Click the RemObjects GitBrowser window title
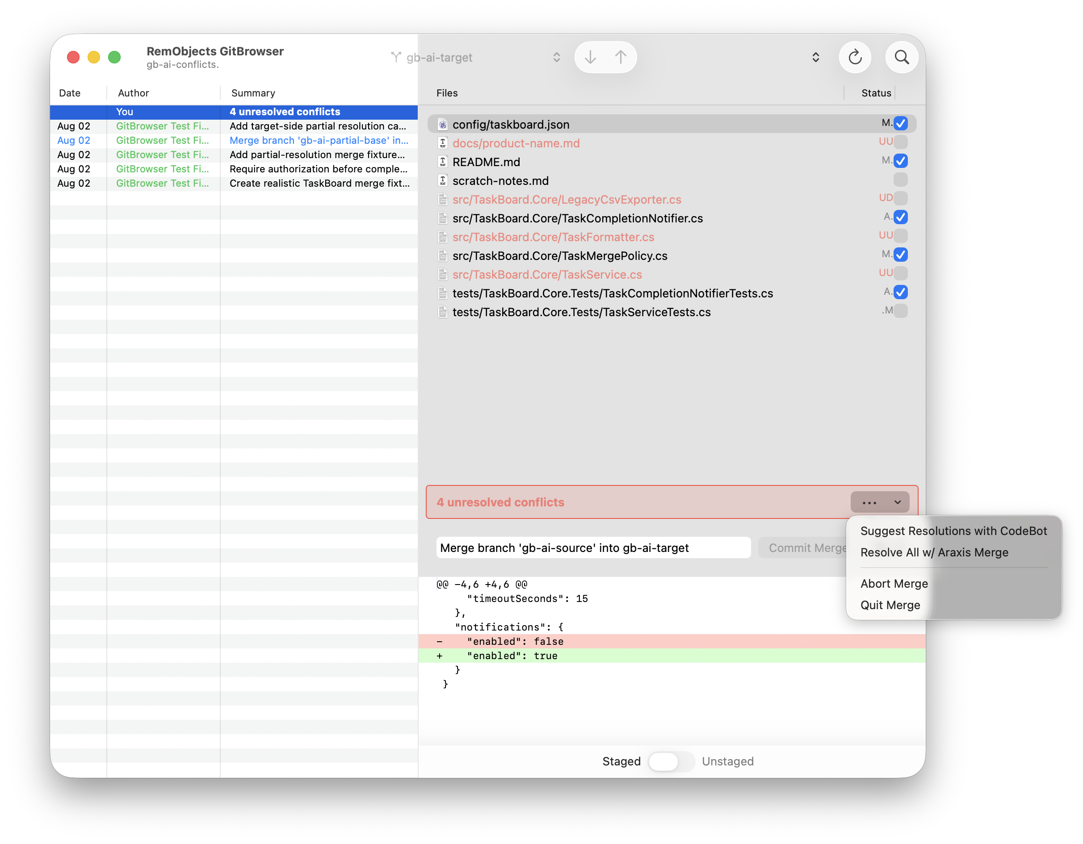The height and width of the screenshot is (844, 1083). pos(215,51)
